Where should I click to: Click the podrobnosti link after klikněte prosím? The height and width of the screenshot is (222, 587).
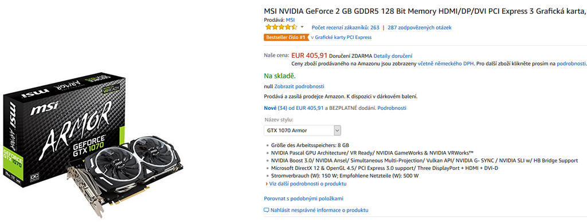tap(570, 64)
